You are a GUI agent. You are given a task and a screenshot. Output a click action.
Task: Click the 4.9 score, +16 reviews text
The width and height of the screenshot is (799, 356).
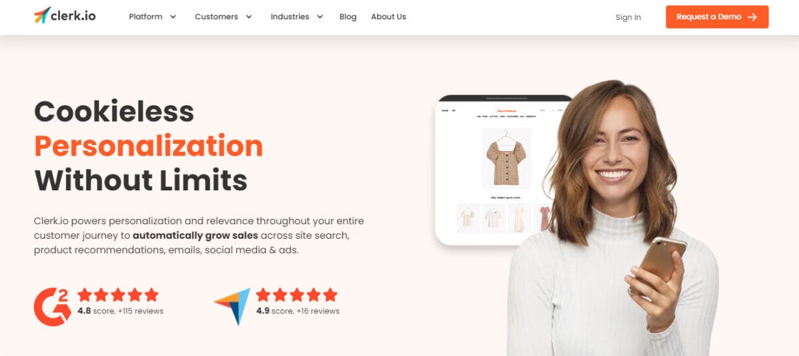[298, 311]
